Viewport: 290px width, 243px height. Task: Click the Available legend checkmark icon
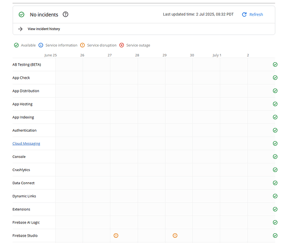17,45
